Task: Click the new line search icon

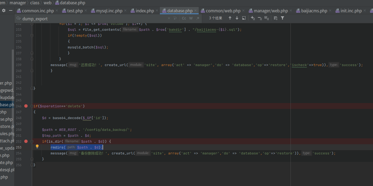Action: point(175,18)
